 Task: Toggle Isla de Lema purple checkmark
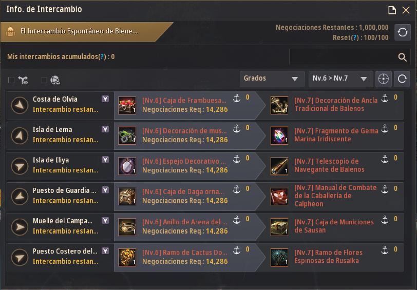point(105,129)
